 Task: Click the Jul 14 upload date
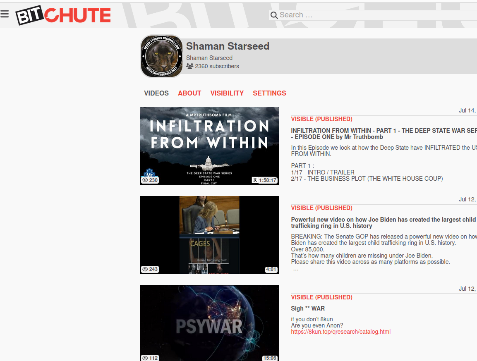(x=467, y=110)
